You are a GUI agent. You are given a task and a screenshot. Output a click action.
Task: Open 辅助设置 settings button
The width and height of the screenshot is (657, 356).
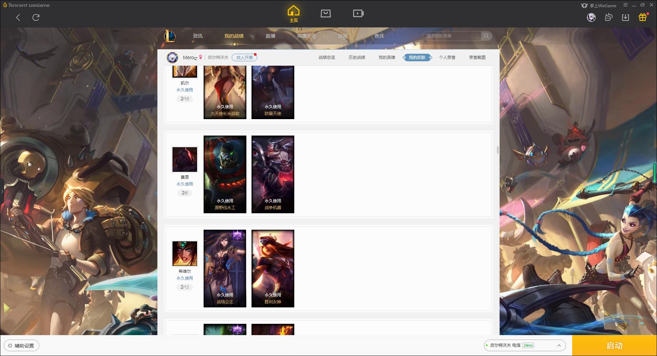(22, 346)
